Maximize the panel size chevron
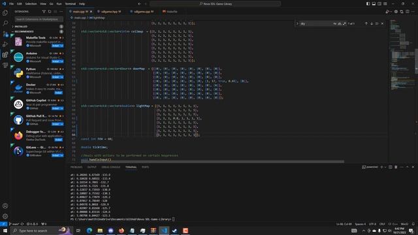The width and height of the screenshot is (418, 235). pos(408,167)
